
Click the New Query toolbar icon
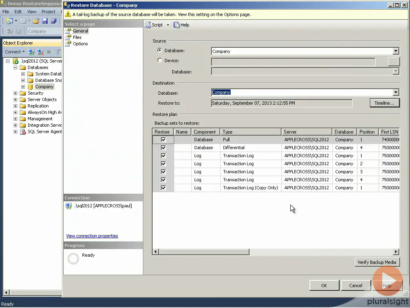click(x=10, y=21)
